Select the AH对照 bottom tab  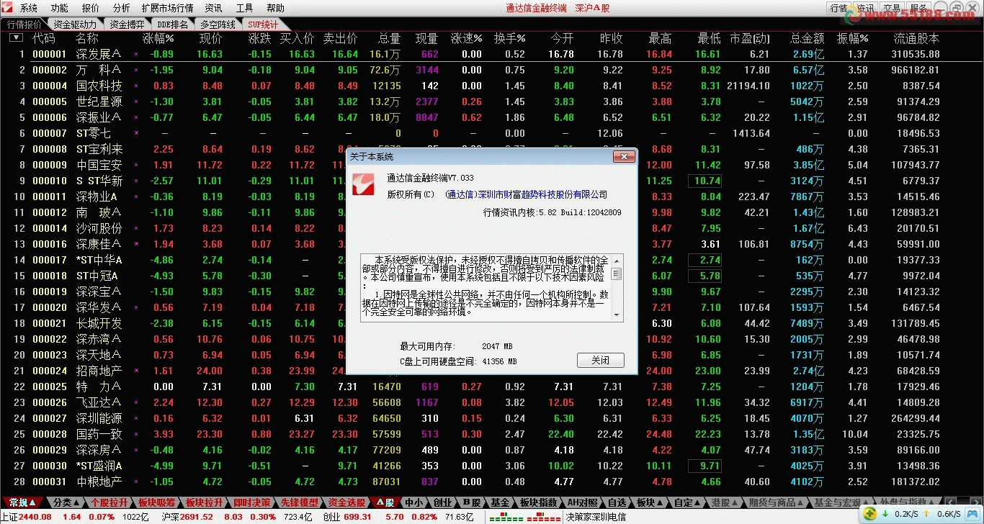(582, 502)
